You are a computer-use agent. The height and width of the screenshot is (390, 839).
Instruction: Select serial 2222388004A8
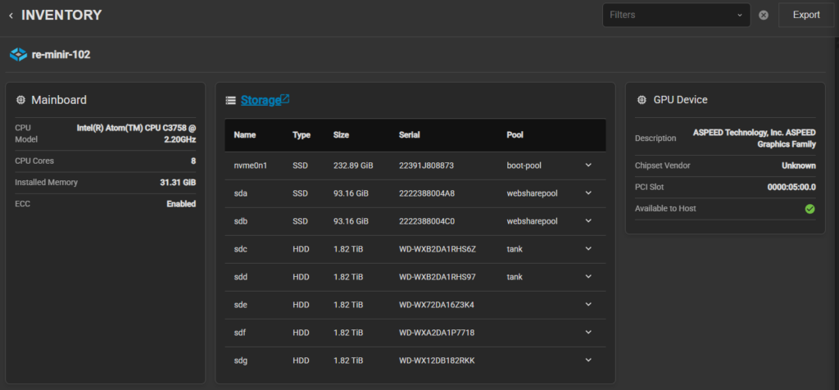tap(427, 193)
